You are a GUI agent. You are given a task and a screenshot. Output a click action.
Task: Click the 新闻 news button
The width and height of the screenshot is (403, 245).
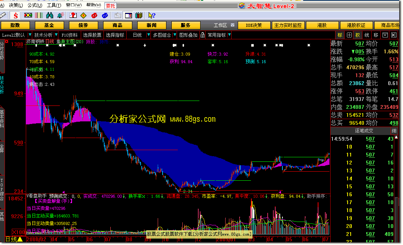coord(152,25)
